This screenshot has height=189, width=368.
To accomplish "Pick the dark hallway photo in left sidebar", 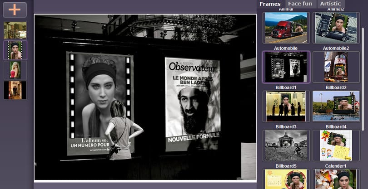I will click(x=15, y=90).
